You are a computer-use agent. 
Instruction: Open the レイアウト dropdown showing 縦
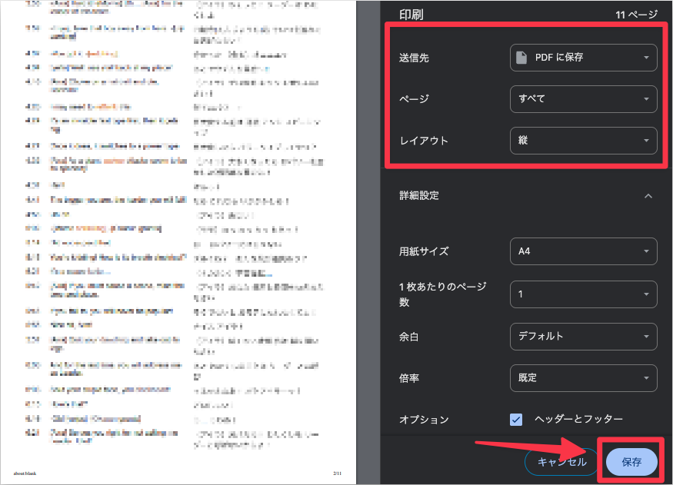pos(583,141)
